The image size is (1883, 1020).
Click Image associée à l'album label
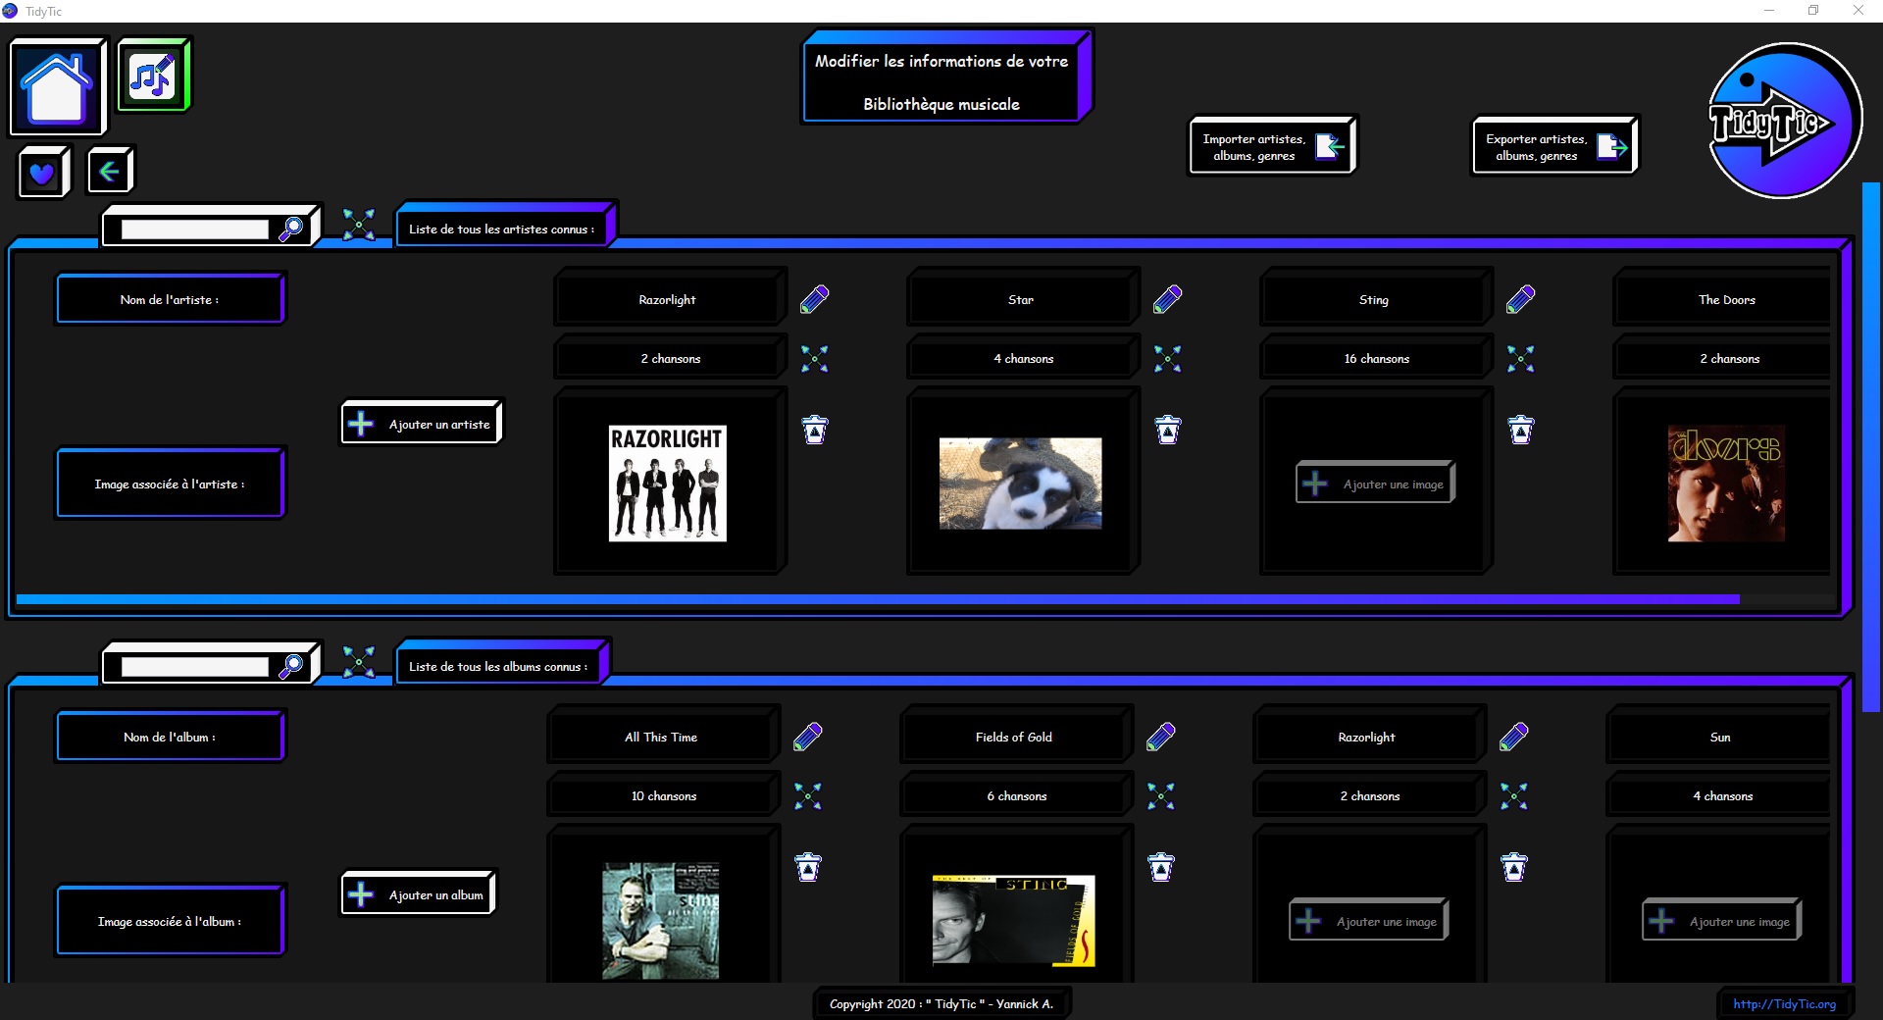click(170, 920)
